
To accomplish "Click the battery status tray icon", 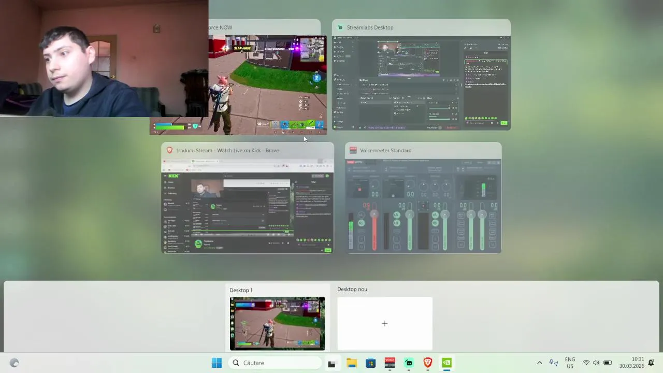I will pos(608,363).
